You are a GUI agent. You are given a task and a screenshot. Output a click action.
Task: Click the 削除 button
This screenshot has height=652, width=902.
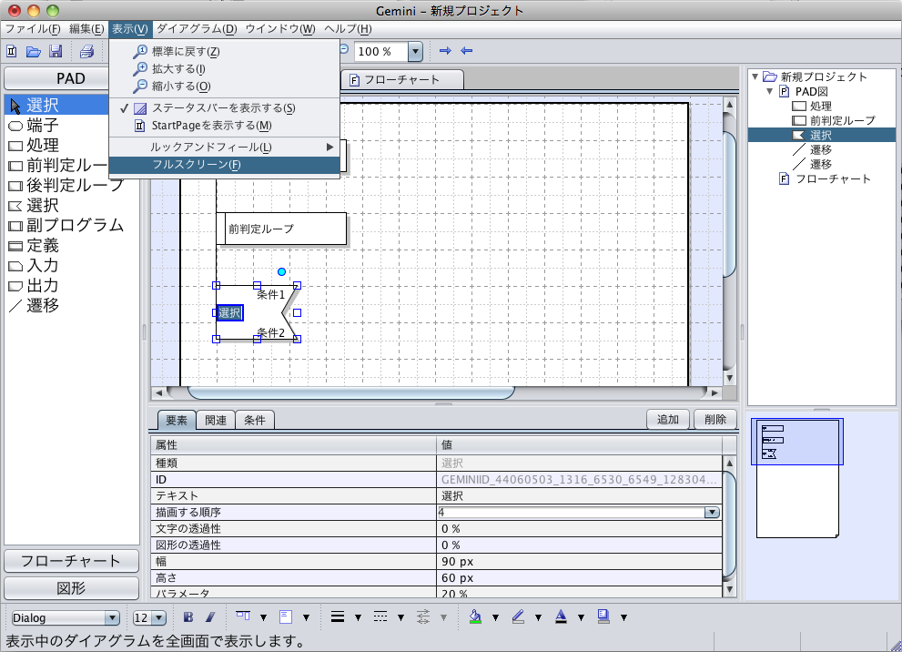click(715, 420)
